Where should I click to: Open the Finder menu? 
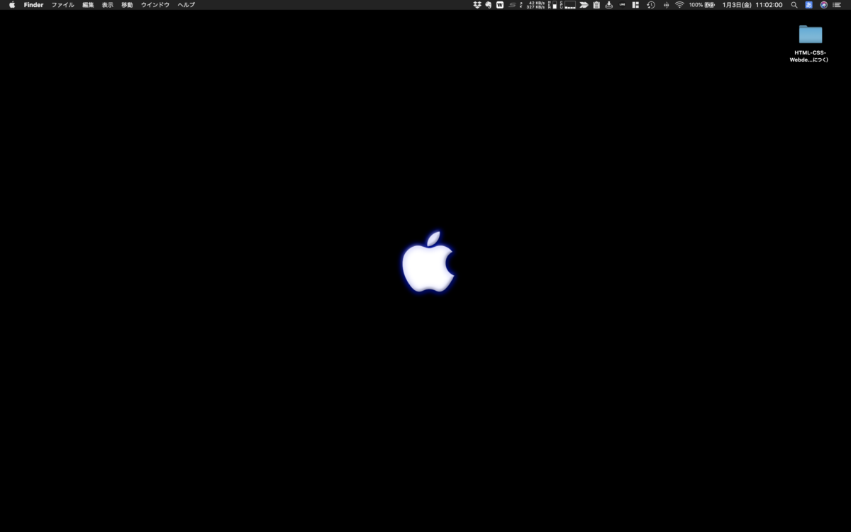pos(33,5)
